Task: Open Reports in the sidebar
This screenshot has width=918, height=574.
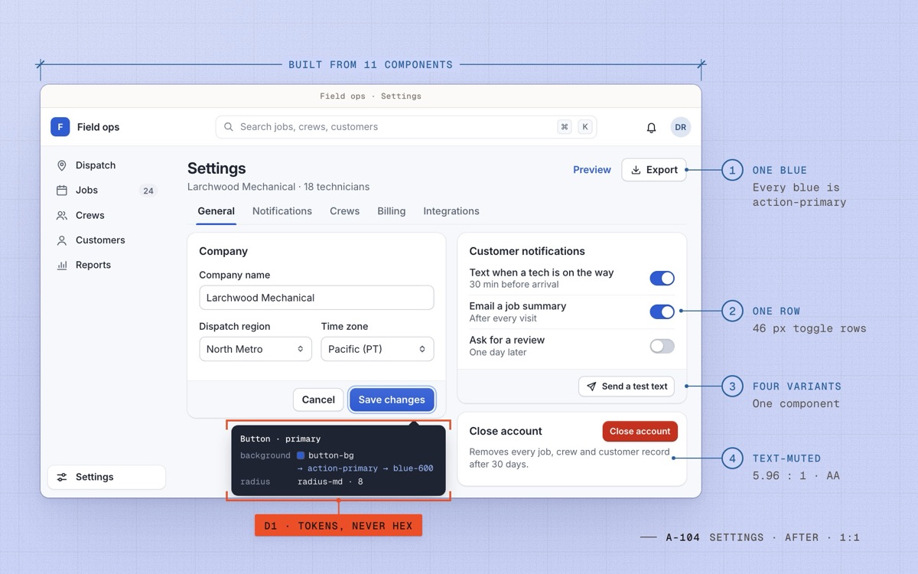Action: (x=107, y=266)
